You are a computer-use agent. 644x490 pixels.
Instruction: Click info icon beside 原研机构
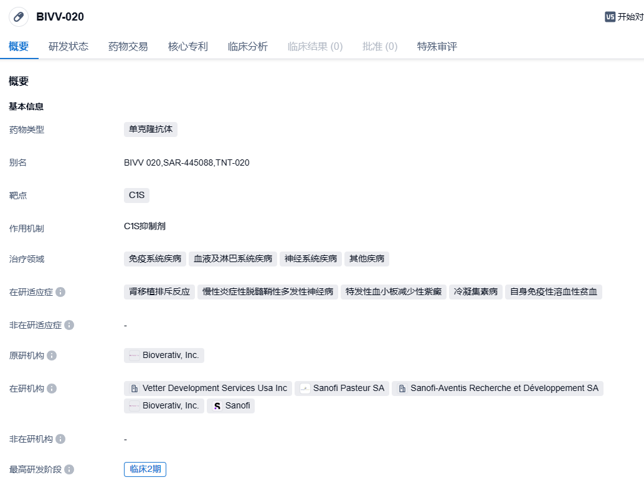coord(52,356)
